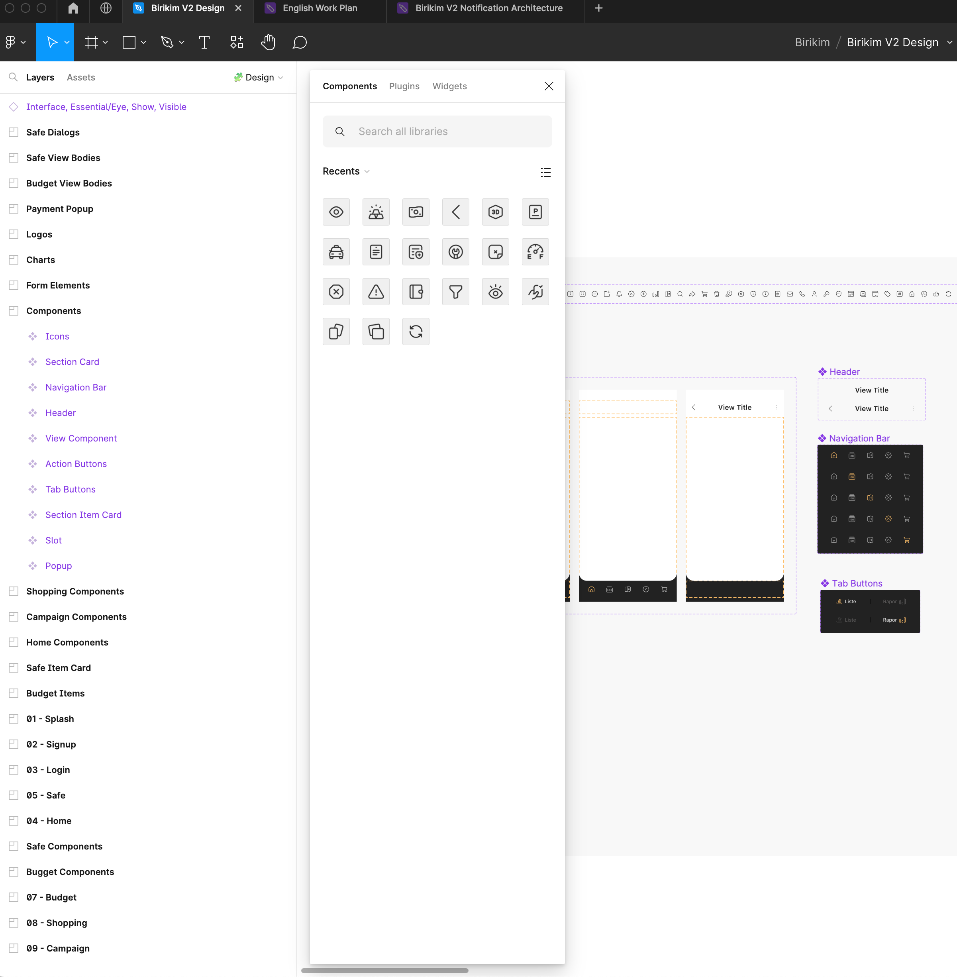957x977 pixels.
Task: Open the Pen tool options dropdown
Action: point(181,43)
